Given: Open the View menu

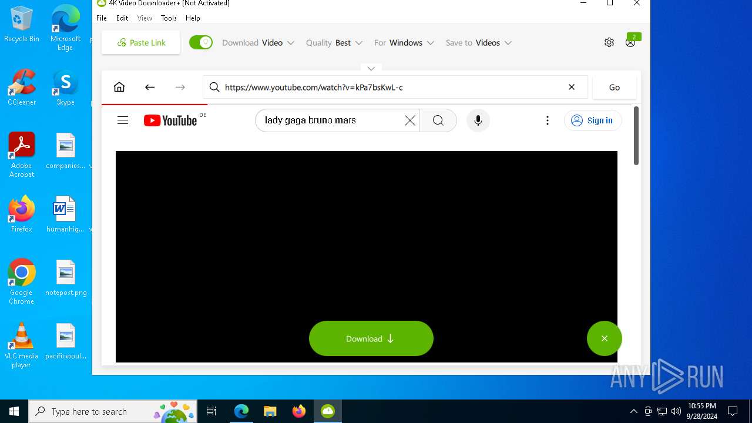Looking at the screenshot, I should (145, 18).
